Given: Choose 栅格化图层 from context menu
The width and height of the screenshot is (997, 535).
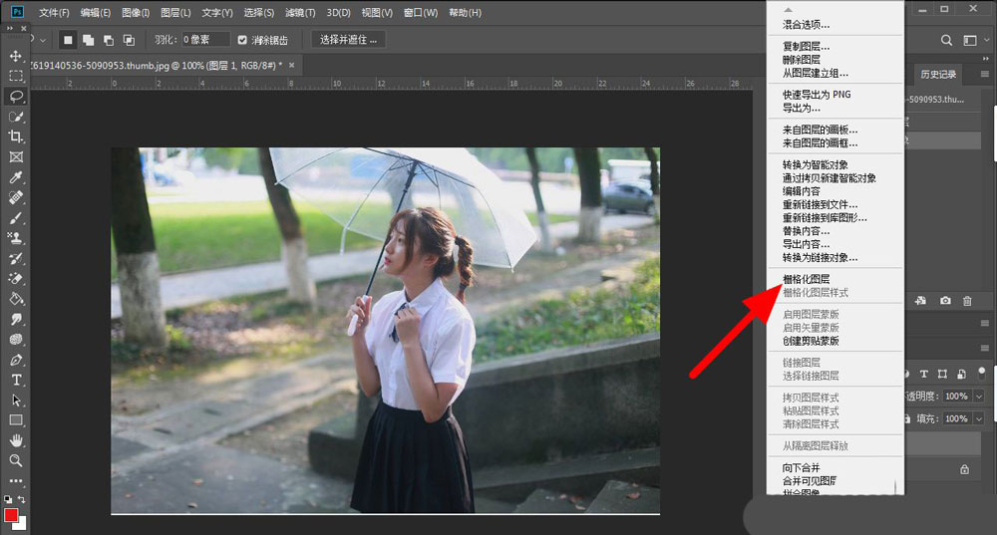Looking at the screenshot, I should (x=806, y=279).
